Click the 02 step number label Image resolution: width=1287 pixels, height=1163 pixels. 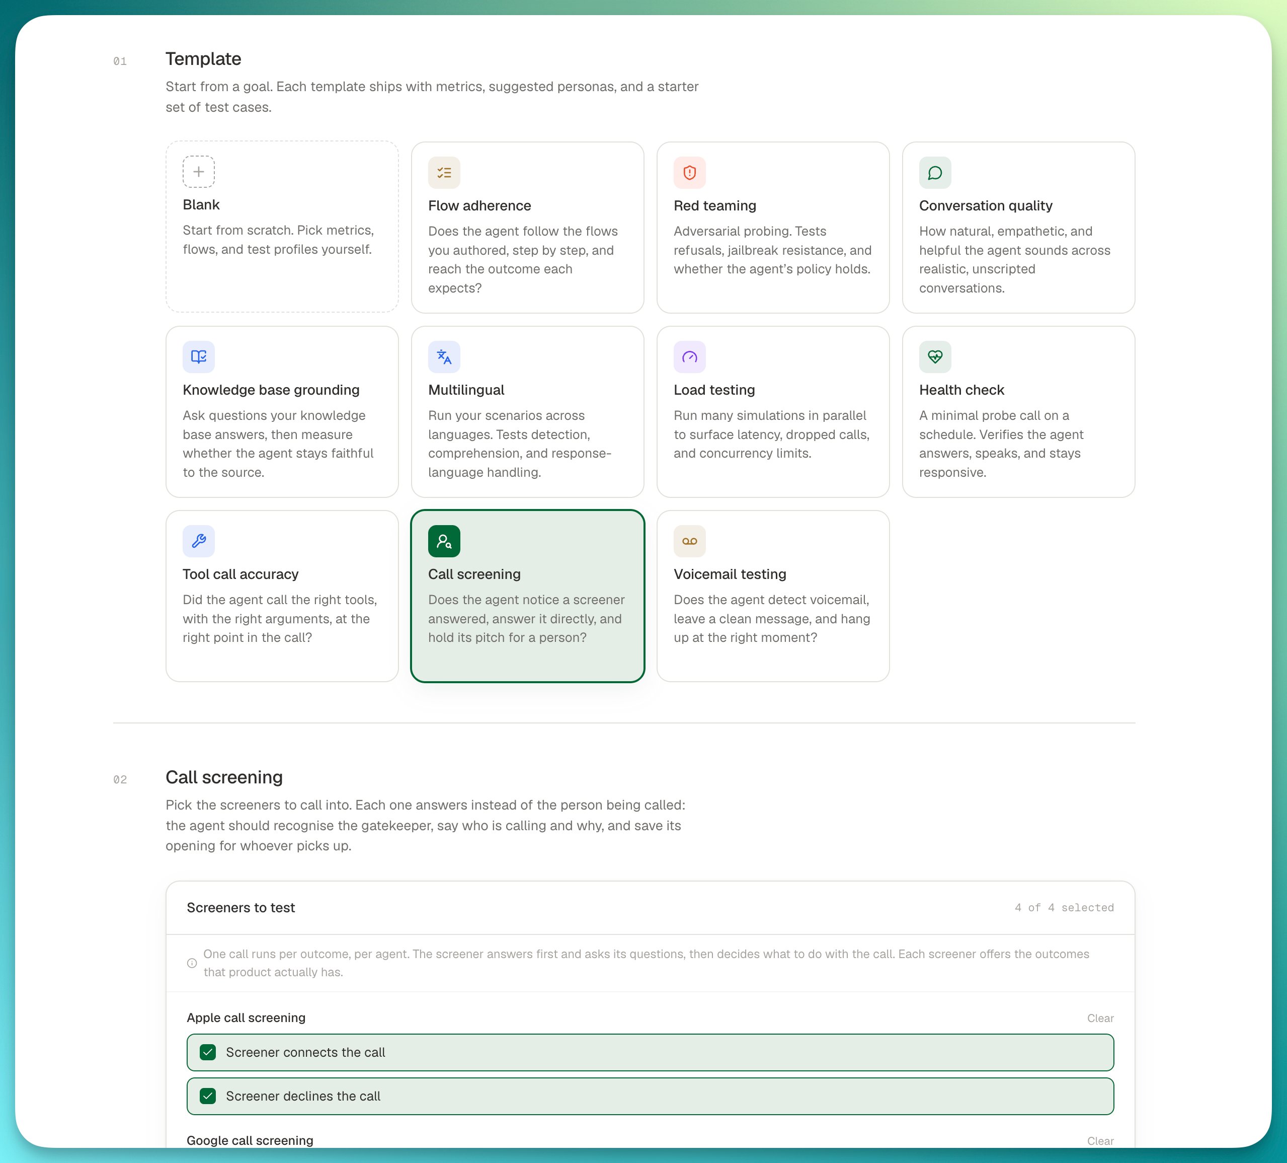120,780
